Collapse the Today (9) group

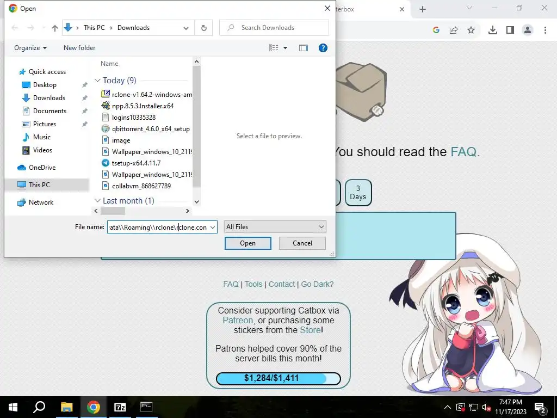pyautogui.click(x=97, y=81)
